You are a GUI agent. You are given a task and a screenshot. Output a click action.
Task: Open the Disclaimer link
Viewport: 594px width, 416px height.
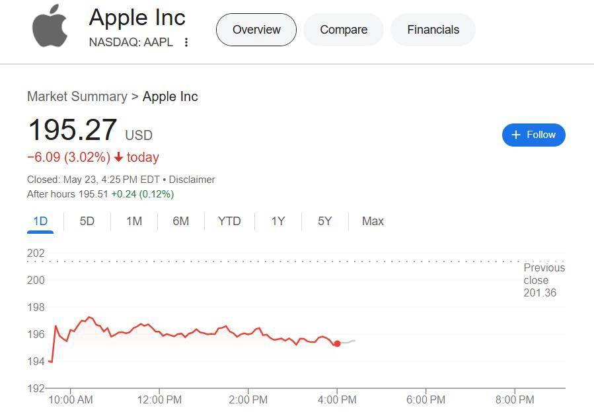(192, 180)
